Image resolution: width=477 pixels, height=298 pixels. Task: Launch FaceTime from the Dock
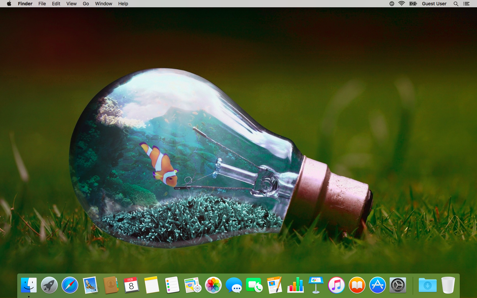pos(254,285)
